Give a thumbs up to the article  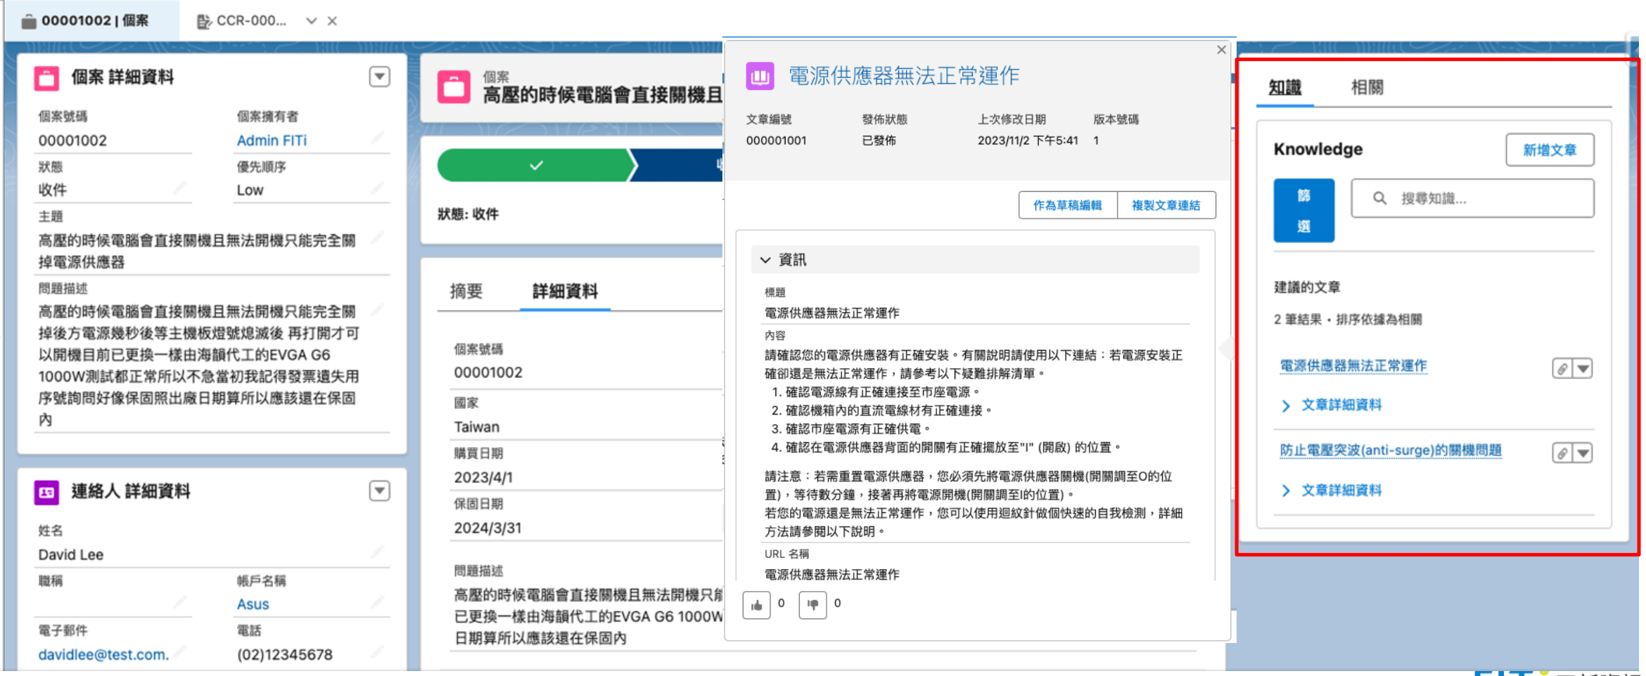[x=756, y=605]
